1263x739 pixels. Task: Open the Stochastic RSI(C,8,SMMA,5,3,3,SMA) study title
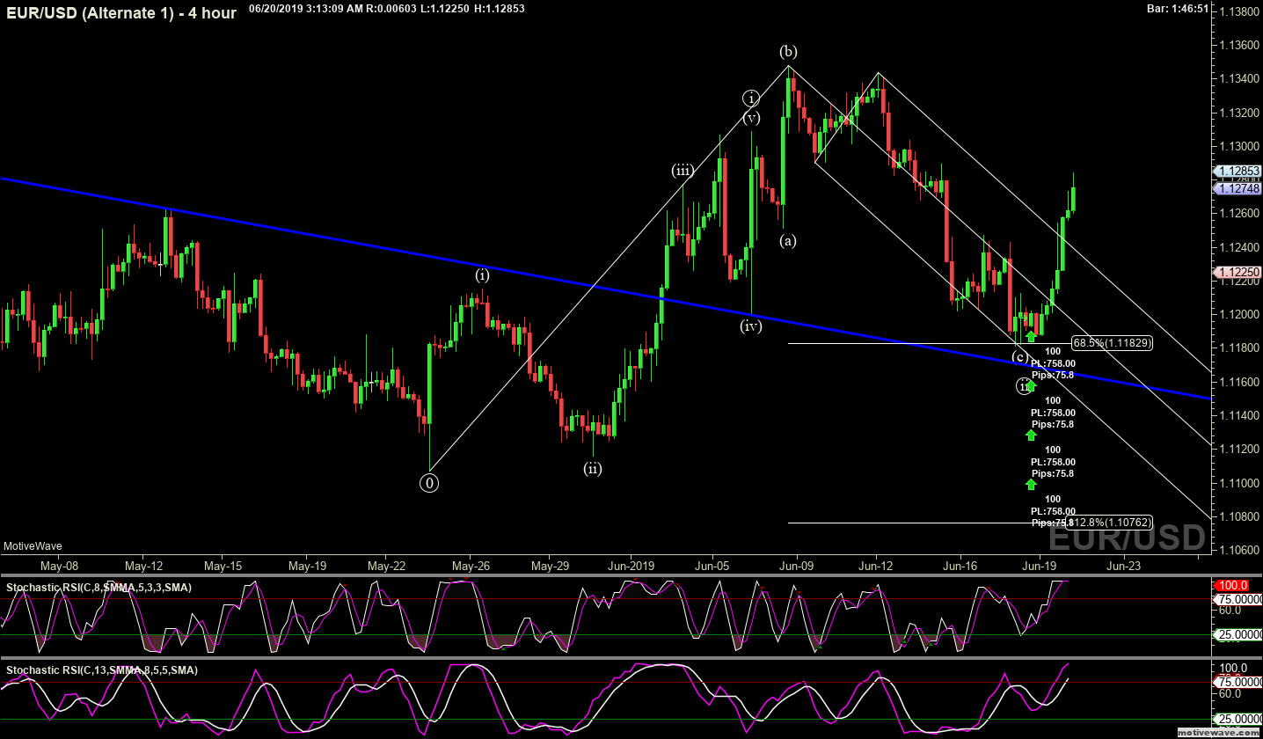point(99,587)
